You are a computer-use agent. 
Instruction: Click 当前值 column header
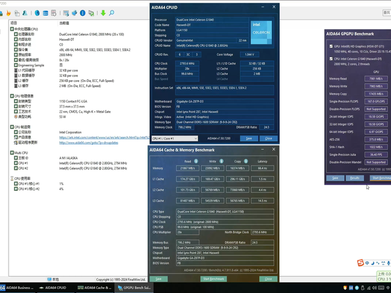tap(64, 23)
